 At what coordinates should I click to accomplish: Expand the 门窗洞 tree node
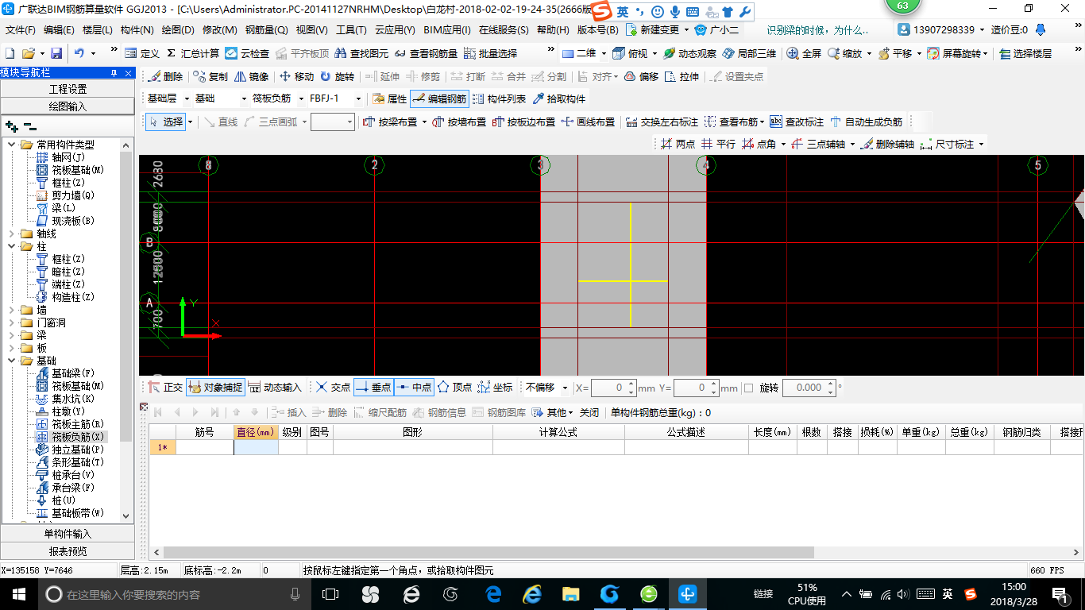coord(12,322)
